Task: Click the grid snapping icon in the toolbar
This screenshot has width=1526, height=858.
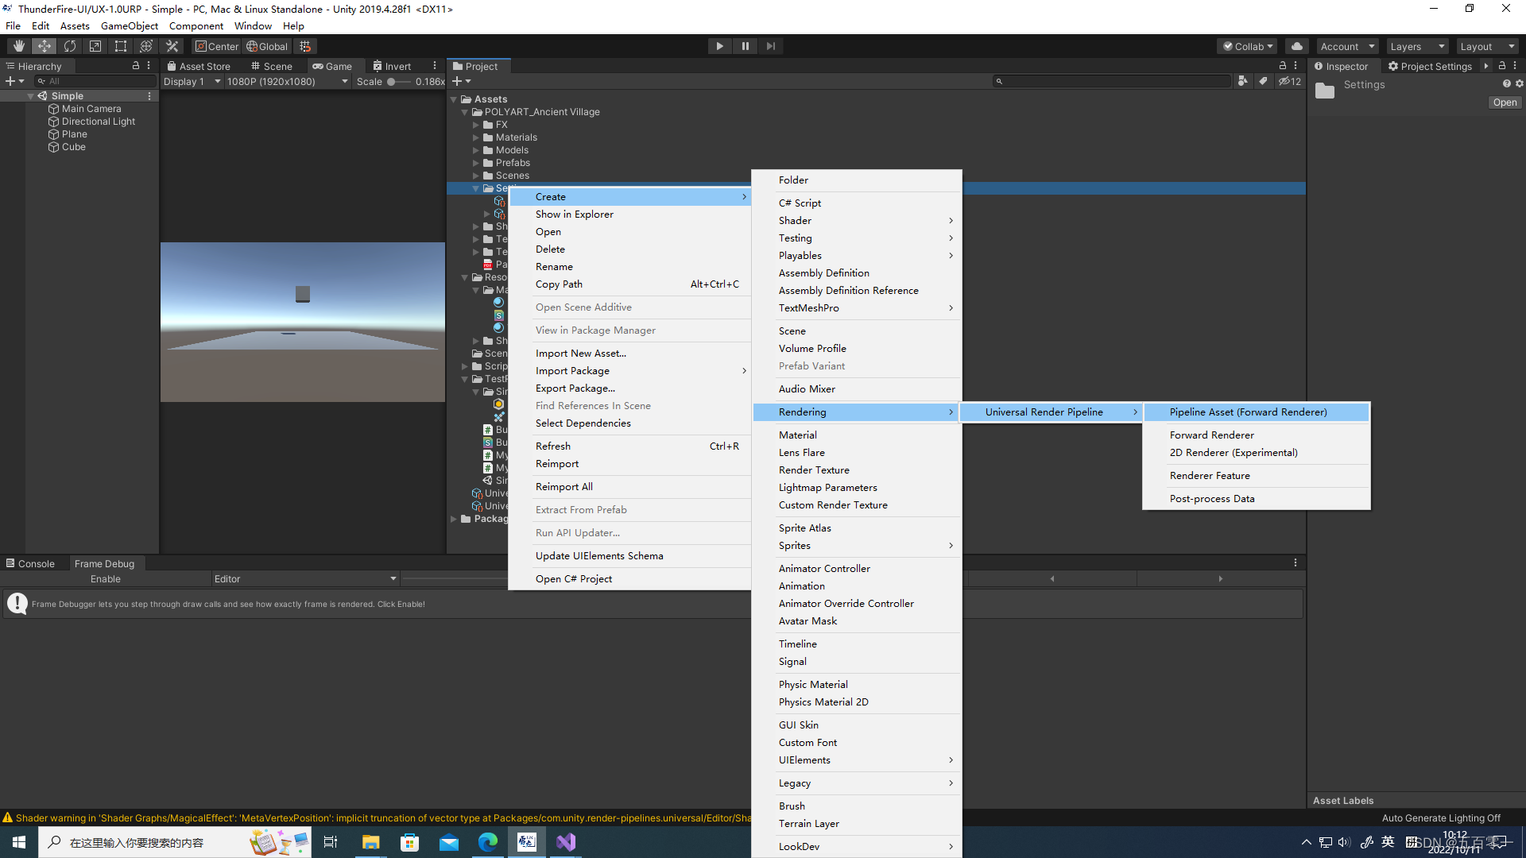Action: [305, 45]
